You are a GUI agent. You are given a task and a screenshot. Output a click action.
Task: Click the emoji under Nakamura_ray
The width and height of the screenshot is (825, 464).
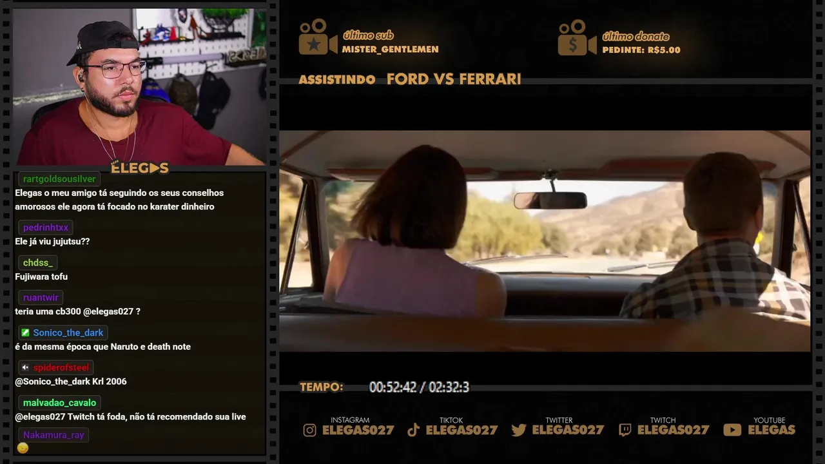pos(23,448)
